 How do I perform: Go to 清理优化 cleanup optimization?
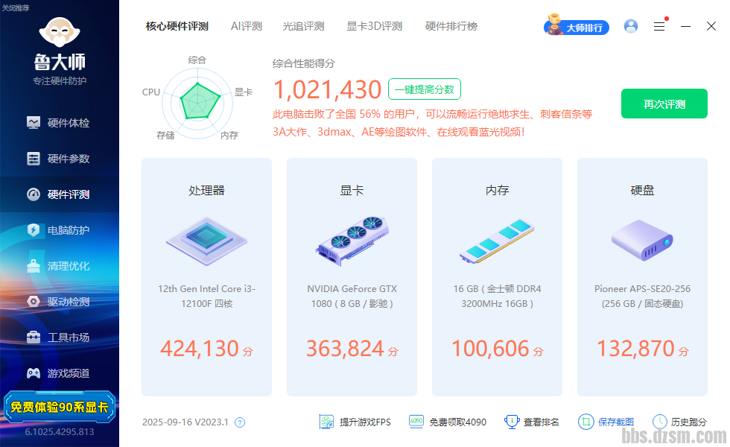pyautogui.click(x=60, y=266)
